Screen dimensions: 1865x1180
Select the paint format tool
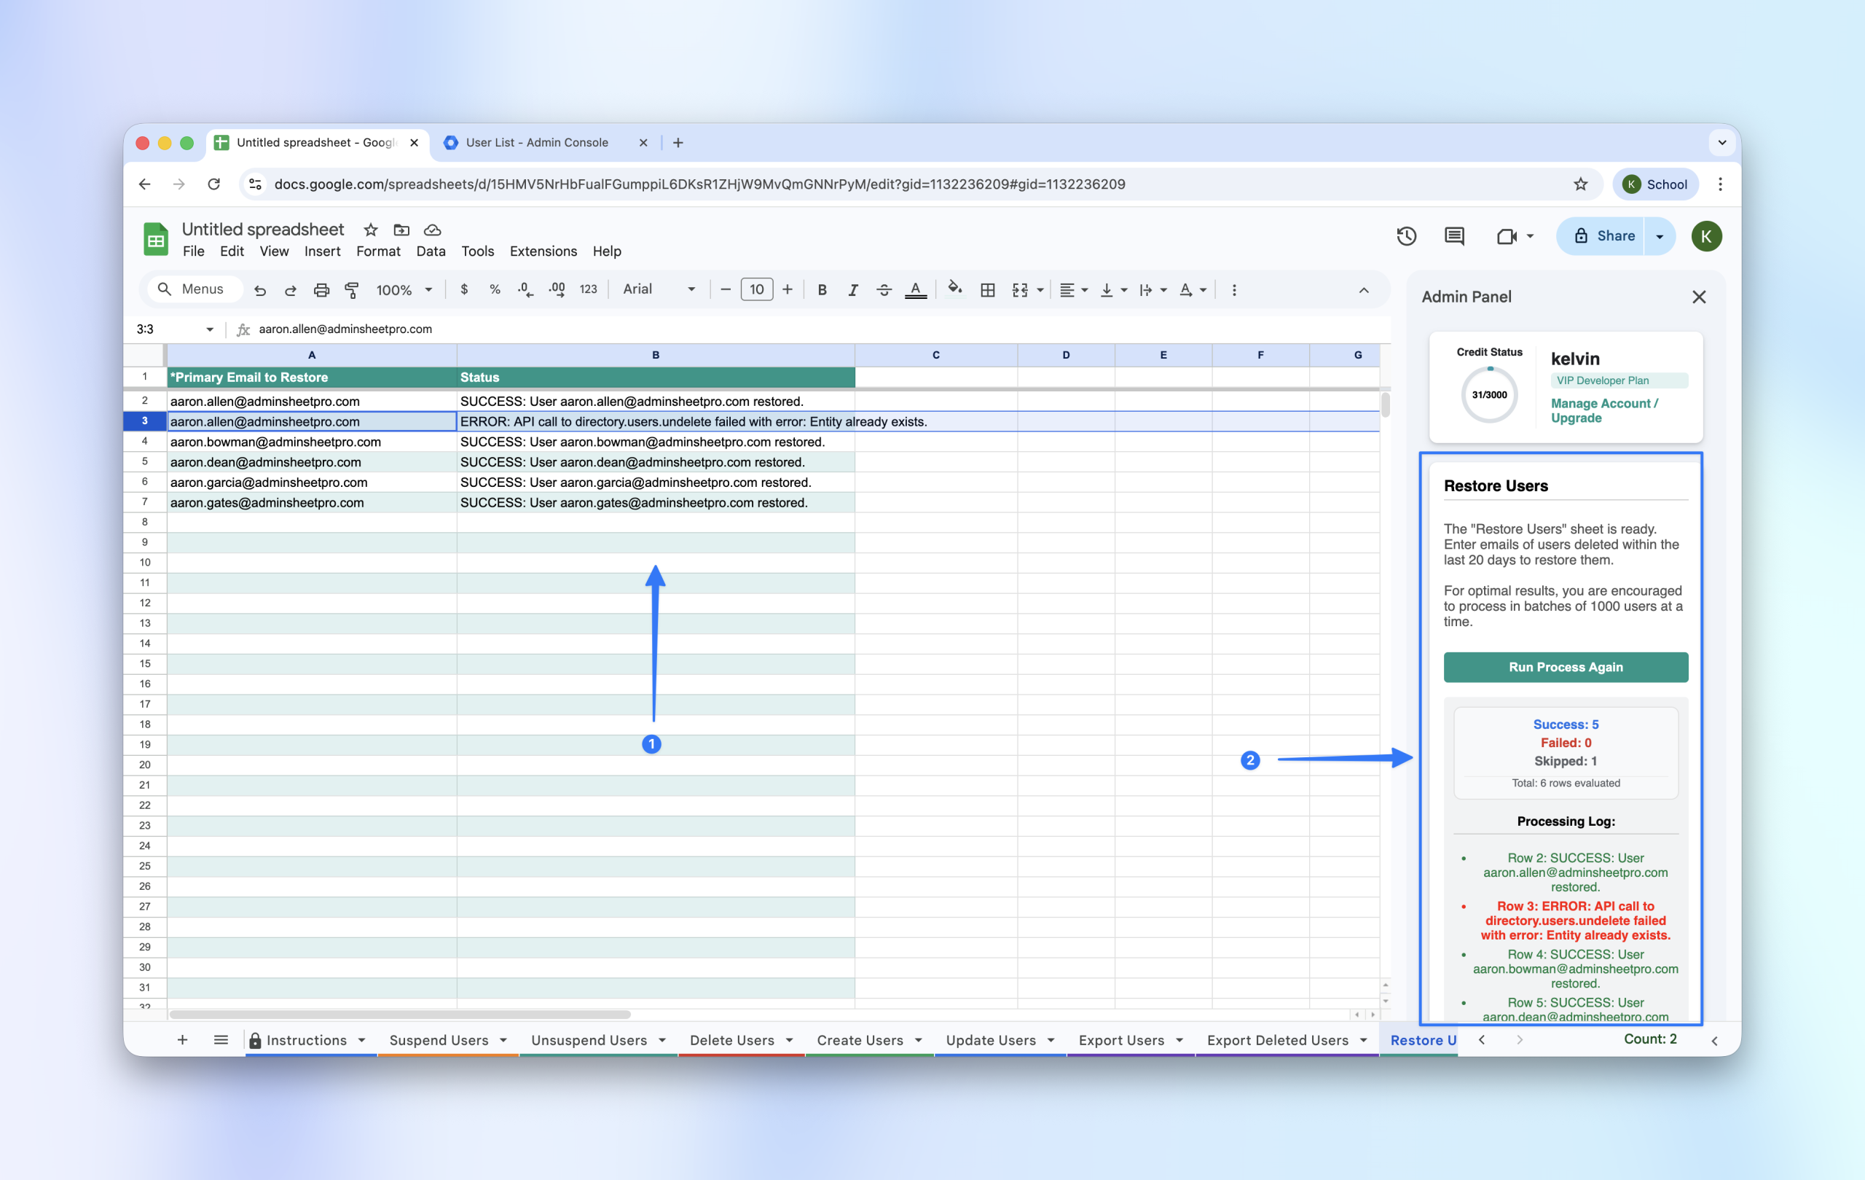coord(352,290)
